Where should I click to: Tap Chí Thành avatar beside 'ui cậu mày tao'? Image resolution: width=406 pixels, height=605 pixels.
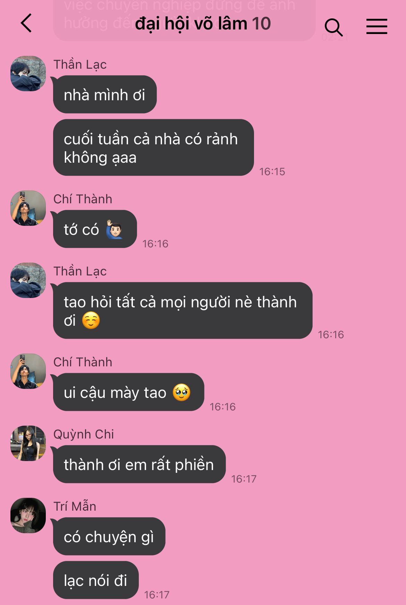point(28,371)
